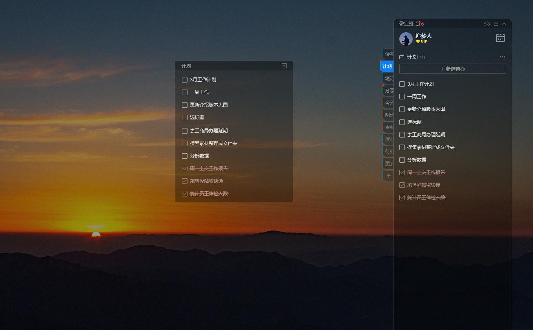Image resolution: width=533 pixels, height=330 pixels.
Task: Click 选标题 text in main 敬业签 list
Action: click(414, 122)
